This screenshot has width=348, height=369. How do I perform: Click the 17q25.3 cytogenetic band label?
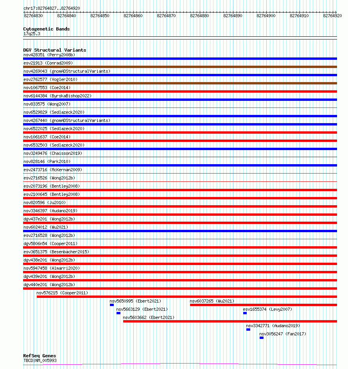click(32, 34)
